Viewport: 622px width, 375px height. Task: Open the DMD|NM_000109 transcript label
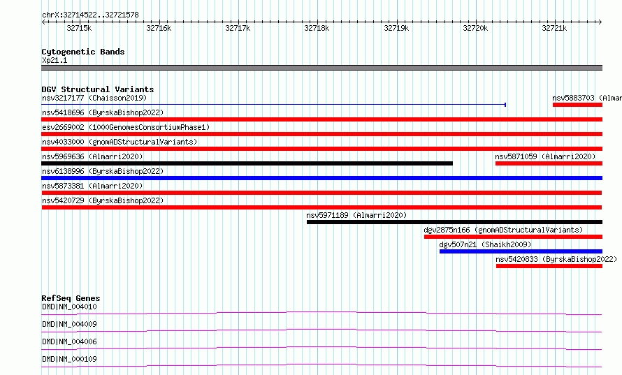(x=69, y=359)
